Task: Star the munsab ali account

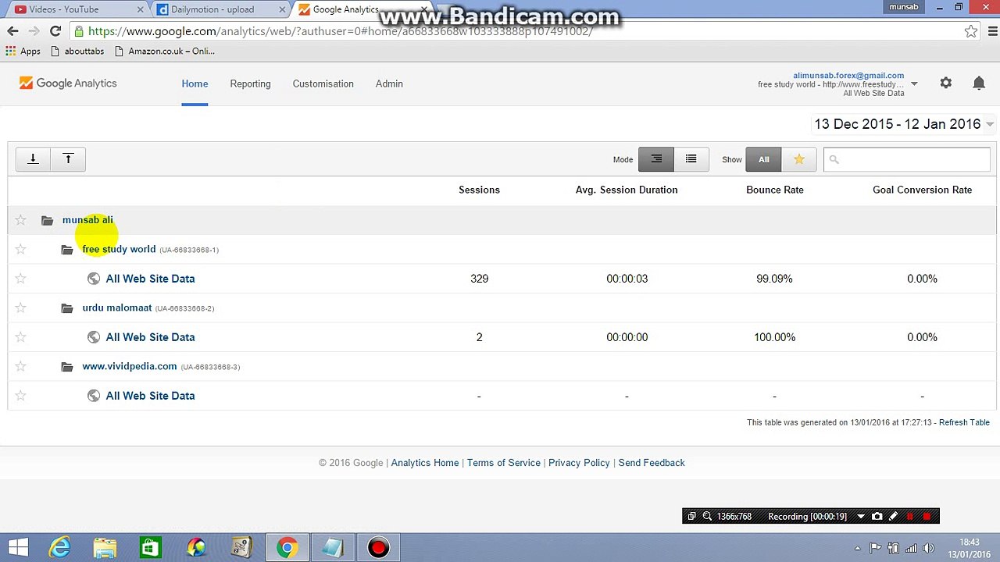Action: (x=21, y=220)
